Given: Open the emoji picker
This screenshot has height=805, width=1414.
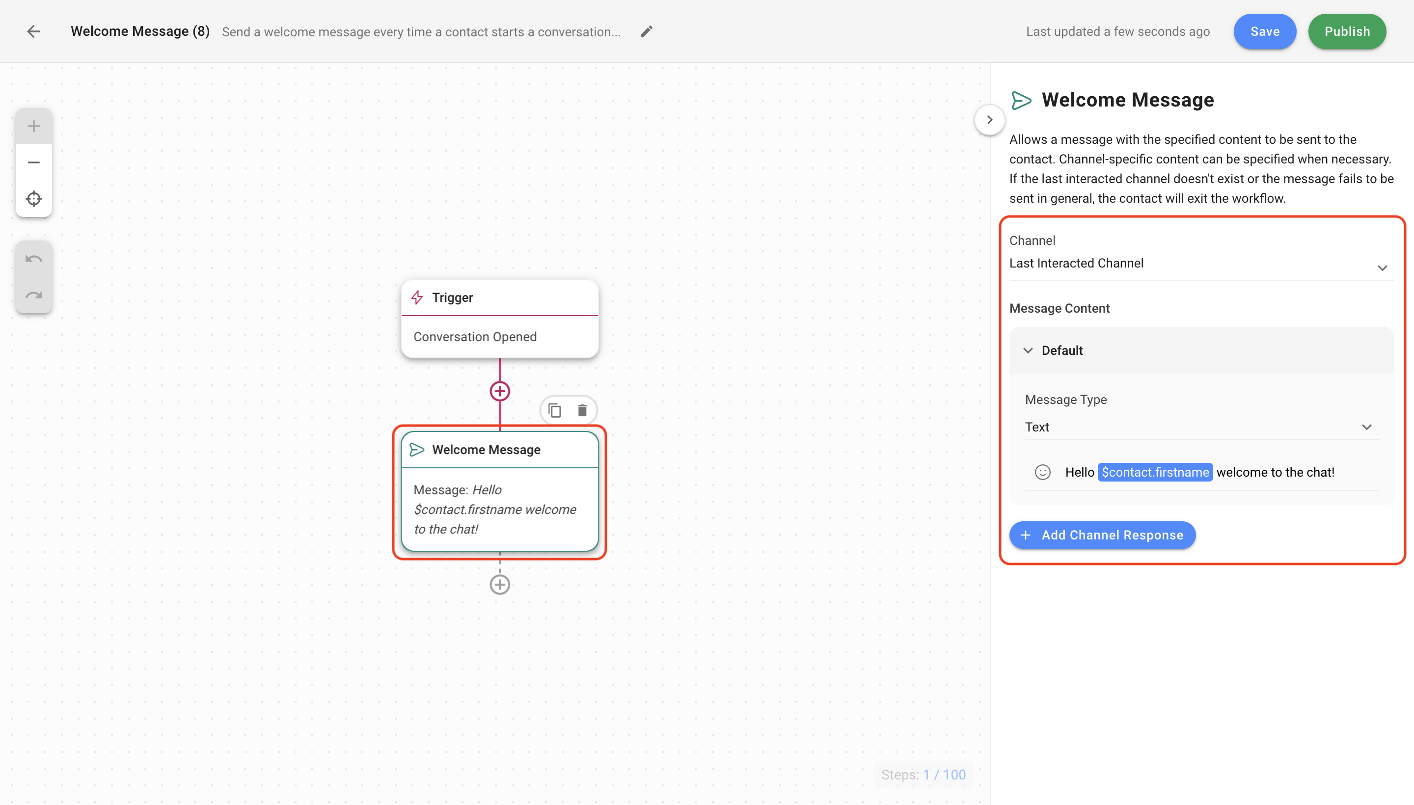Looking at the screenshot, I should [x=1042, y=472].
